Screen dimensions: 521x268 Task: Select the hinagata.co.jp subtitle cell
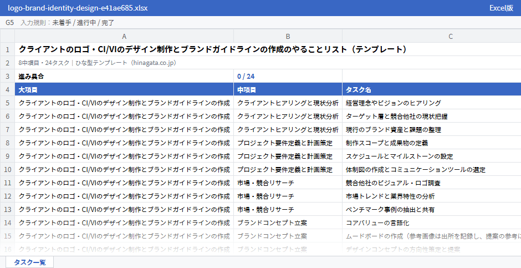[x=268, y=63]
